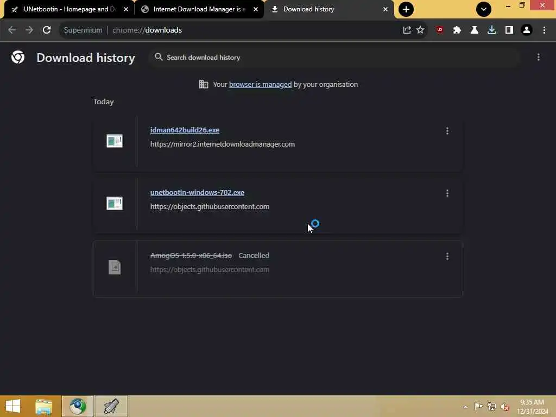Show downloads tray icon in toolbar
This screenshot has height=417, width=556.
point(492,30)
